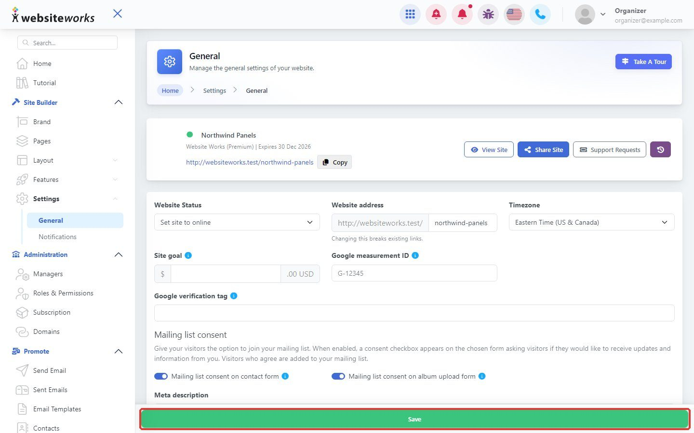
Task: Click the Site goal info icon
Action: pyautogui.click(x=188, y=255)
